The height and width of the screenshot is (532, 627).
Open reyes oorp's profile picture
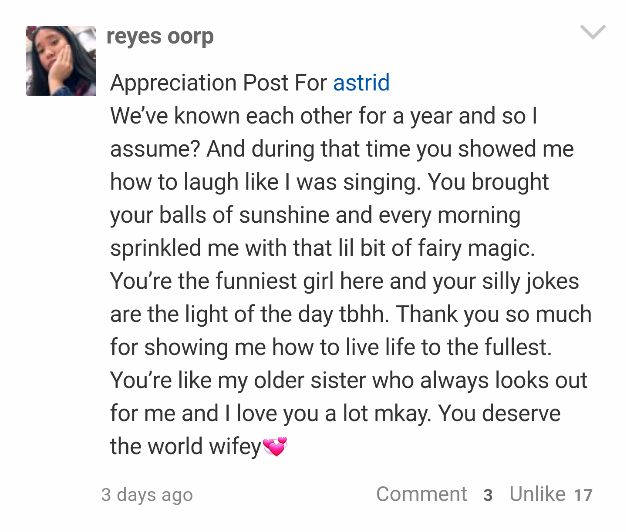pyautogui.click(x=61, y=61)
